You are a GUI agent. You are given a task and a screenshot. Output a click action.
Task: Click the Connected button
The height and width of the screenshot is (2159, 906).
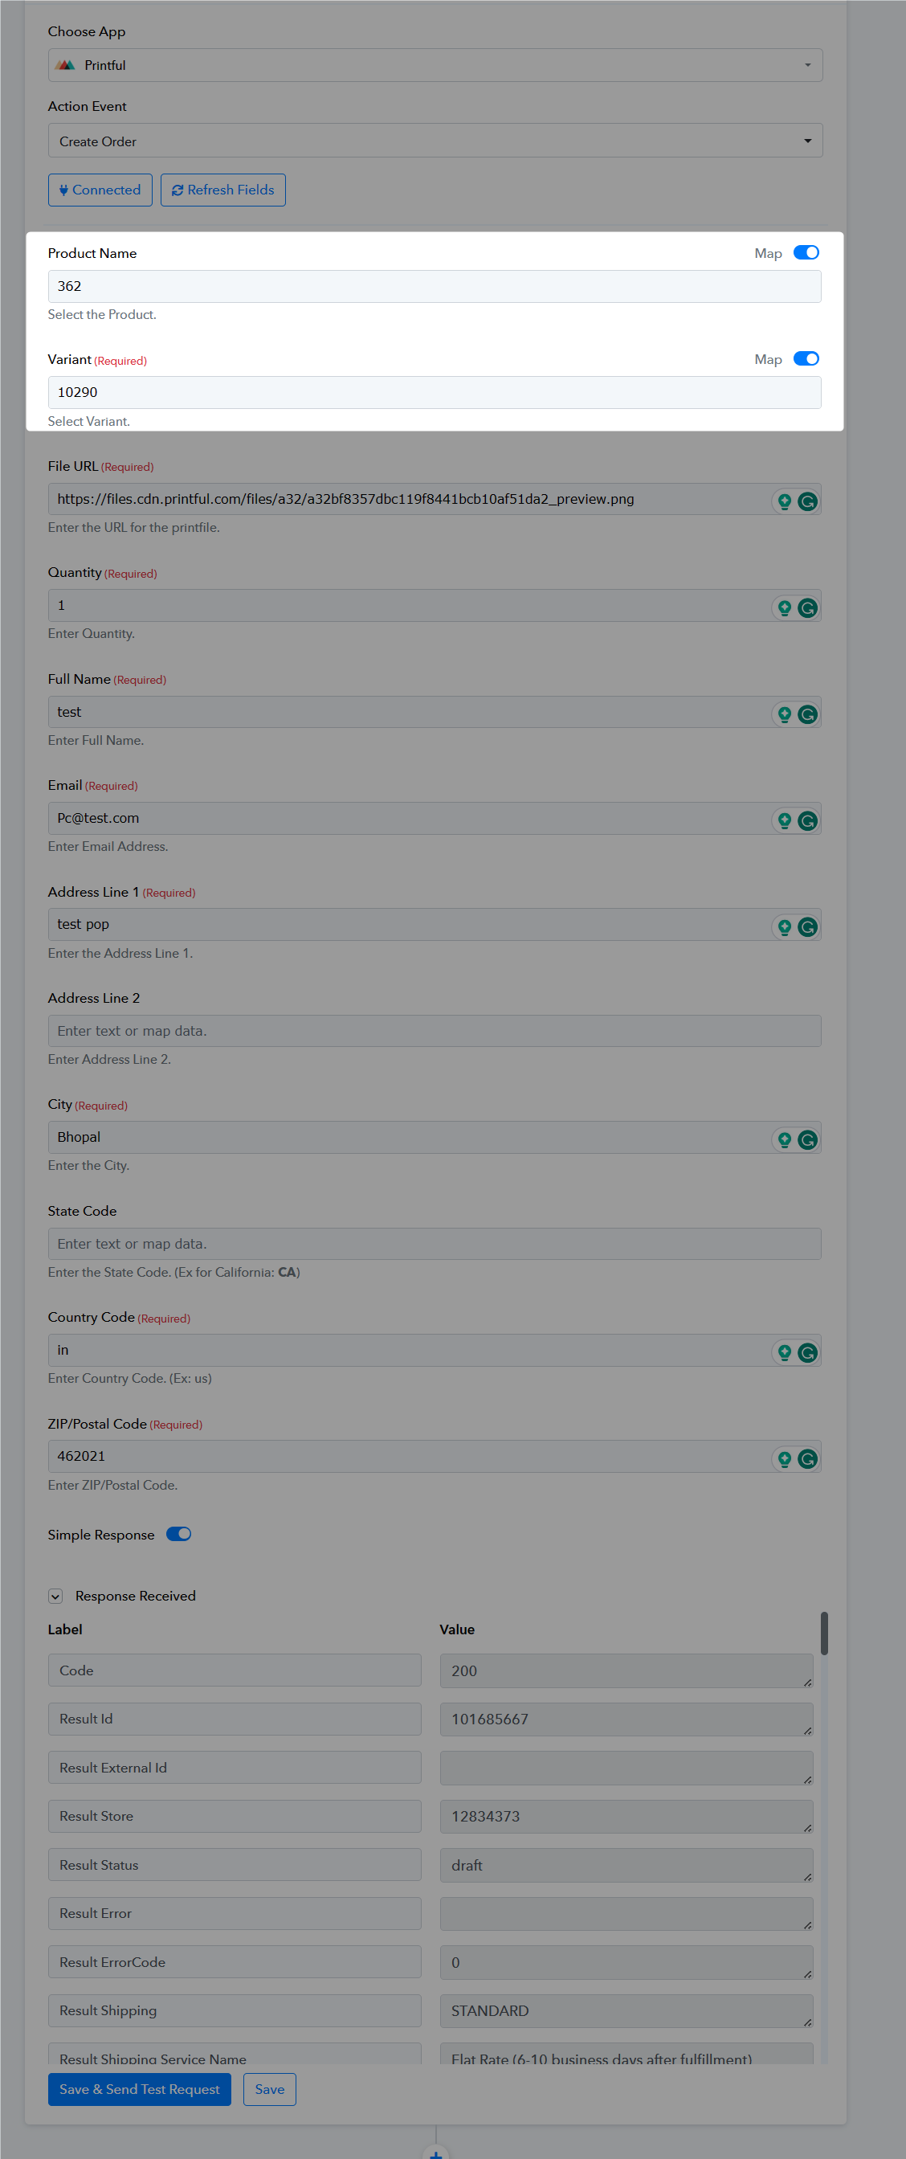100,190
